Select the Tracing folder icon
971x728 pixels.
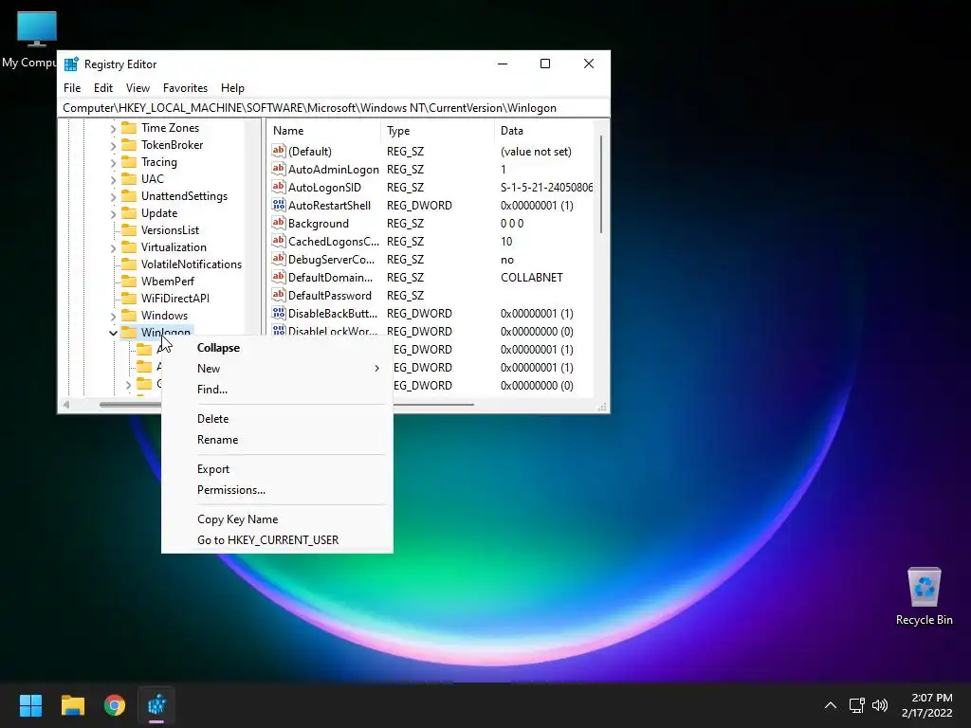(129, 161)
